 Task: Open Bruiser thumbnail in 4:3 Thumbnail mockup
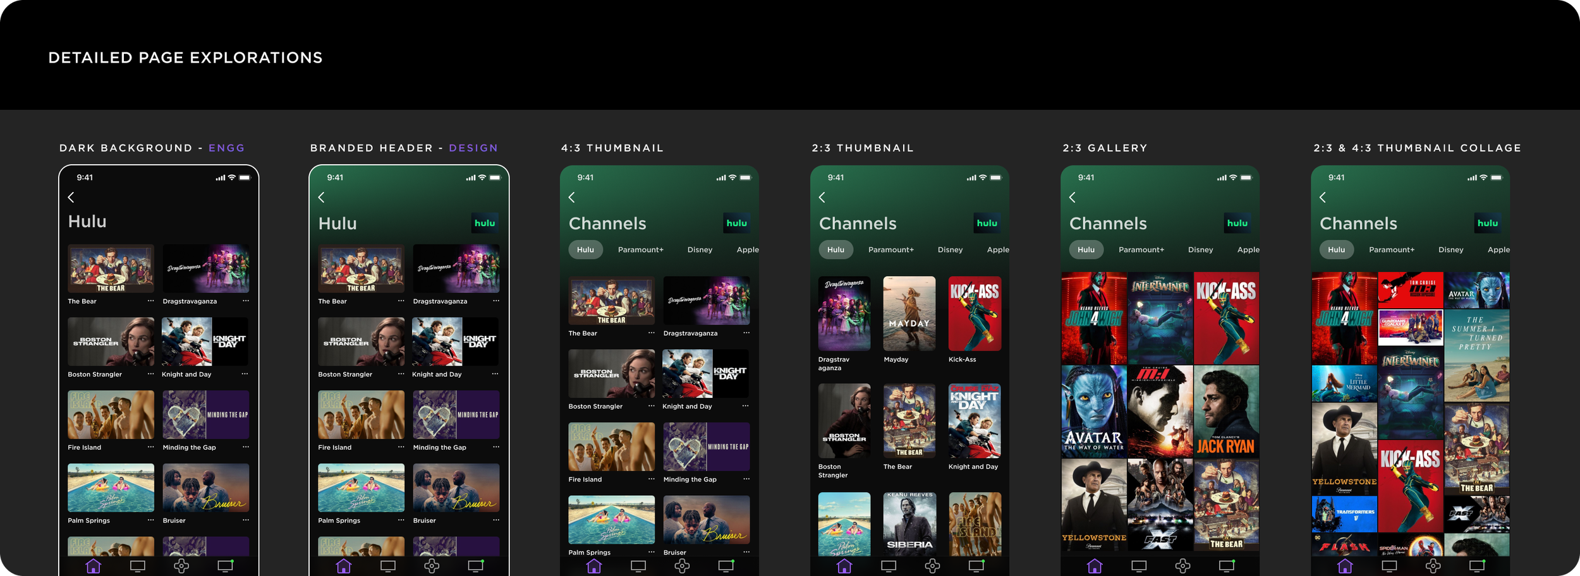point(706,519)
